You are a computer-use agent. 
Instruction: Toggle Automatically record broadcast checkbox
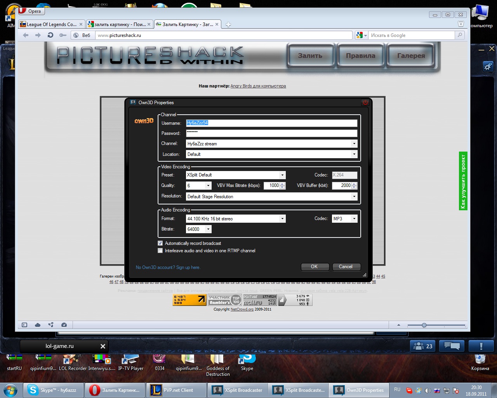click(x=160, y=243)
